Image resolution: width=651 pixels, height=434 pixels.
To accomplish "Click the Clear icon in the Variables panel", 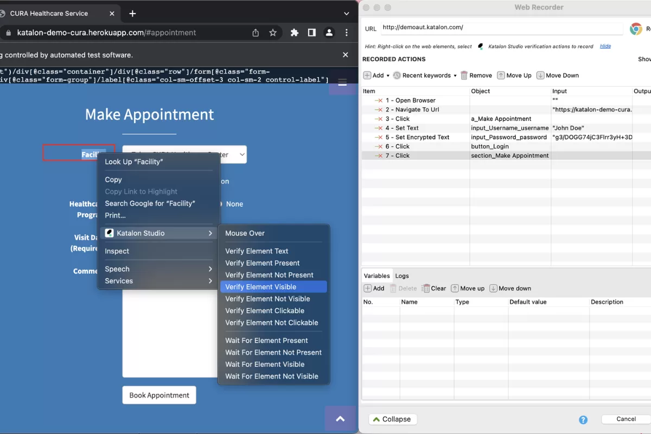I will point(427,288).
